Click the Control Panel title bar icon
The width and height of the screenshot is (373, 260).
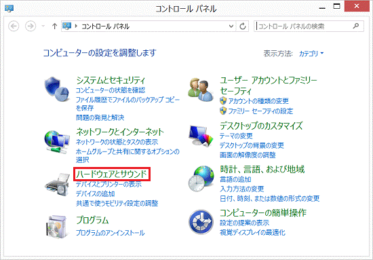click(9, 8)
